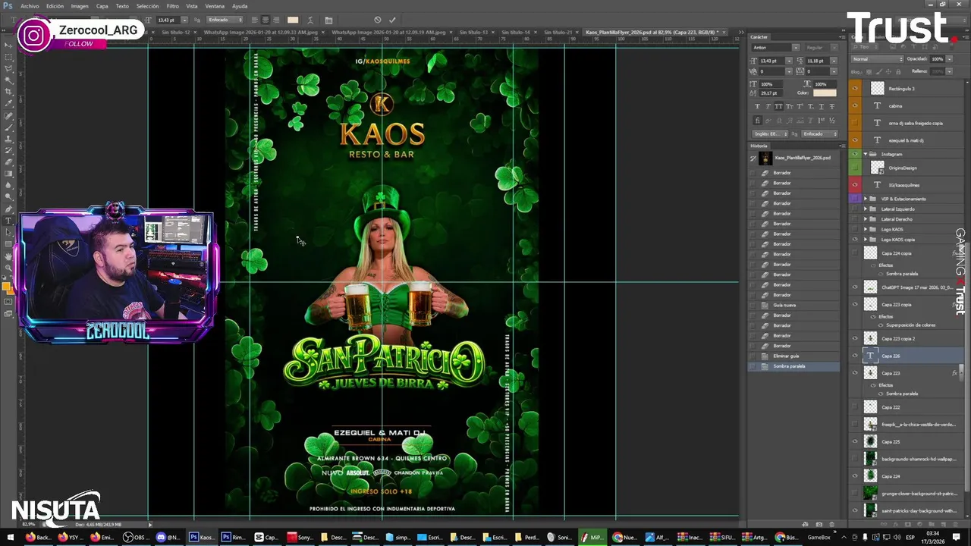The height and width of the screenshot is (546, 971).
Task: Click the options bar text color swatch
Action: [293, 20]
